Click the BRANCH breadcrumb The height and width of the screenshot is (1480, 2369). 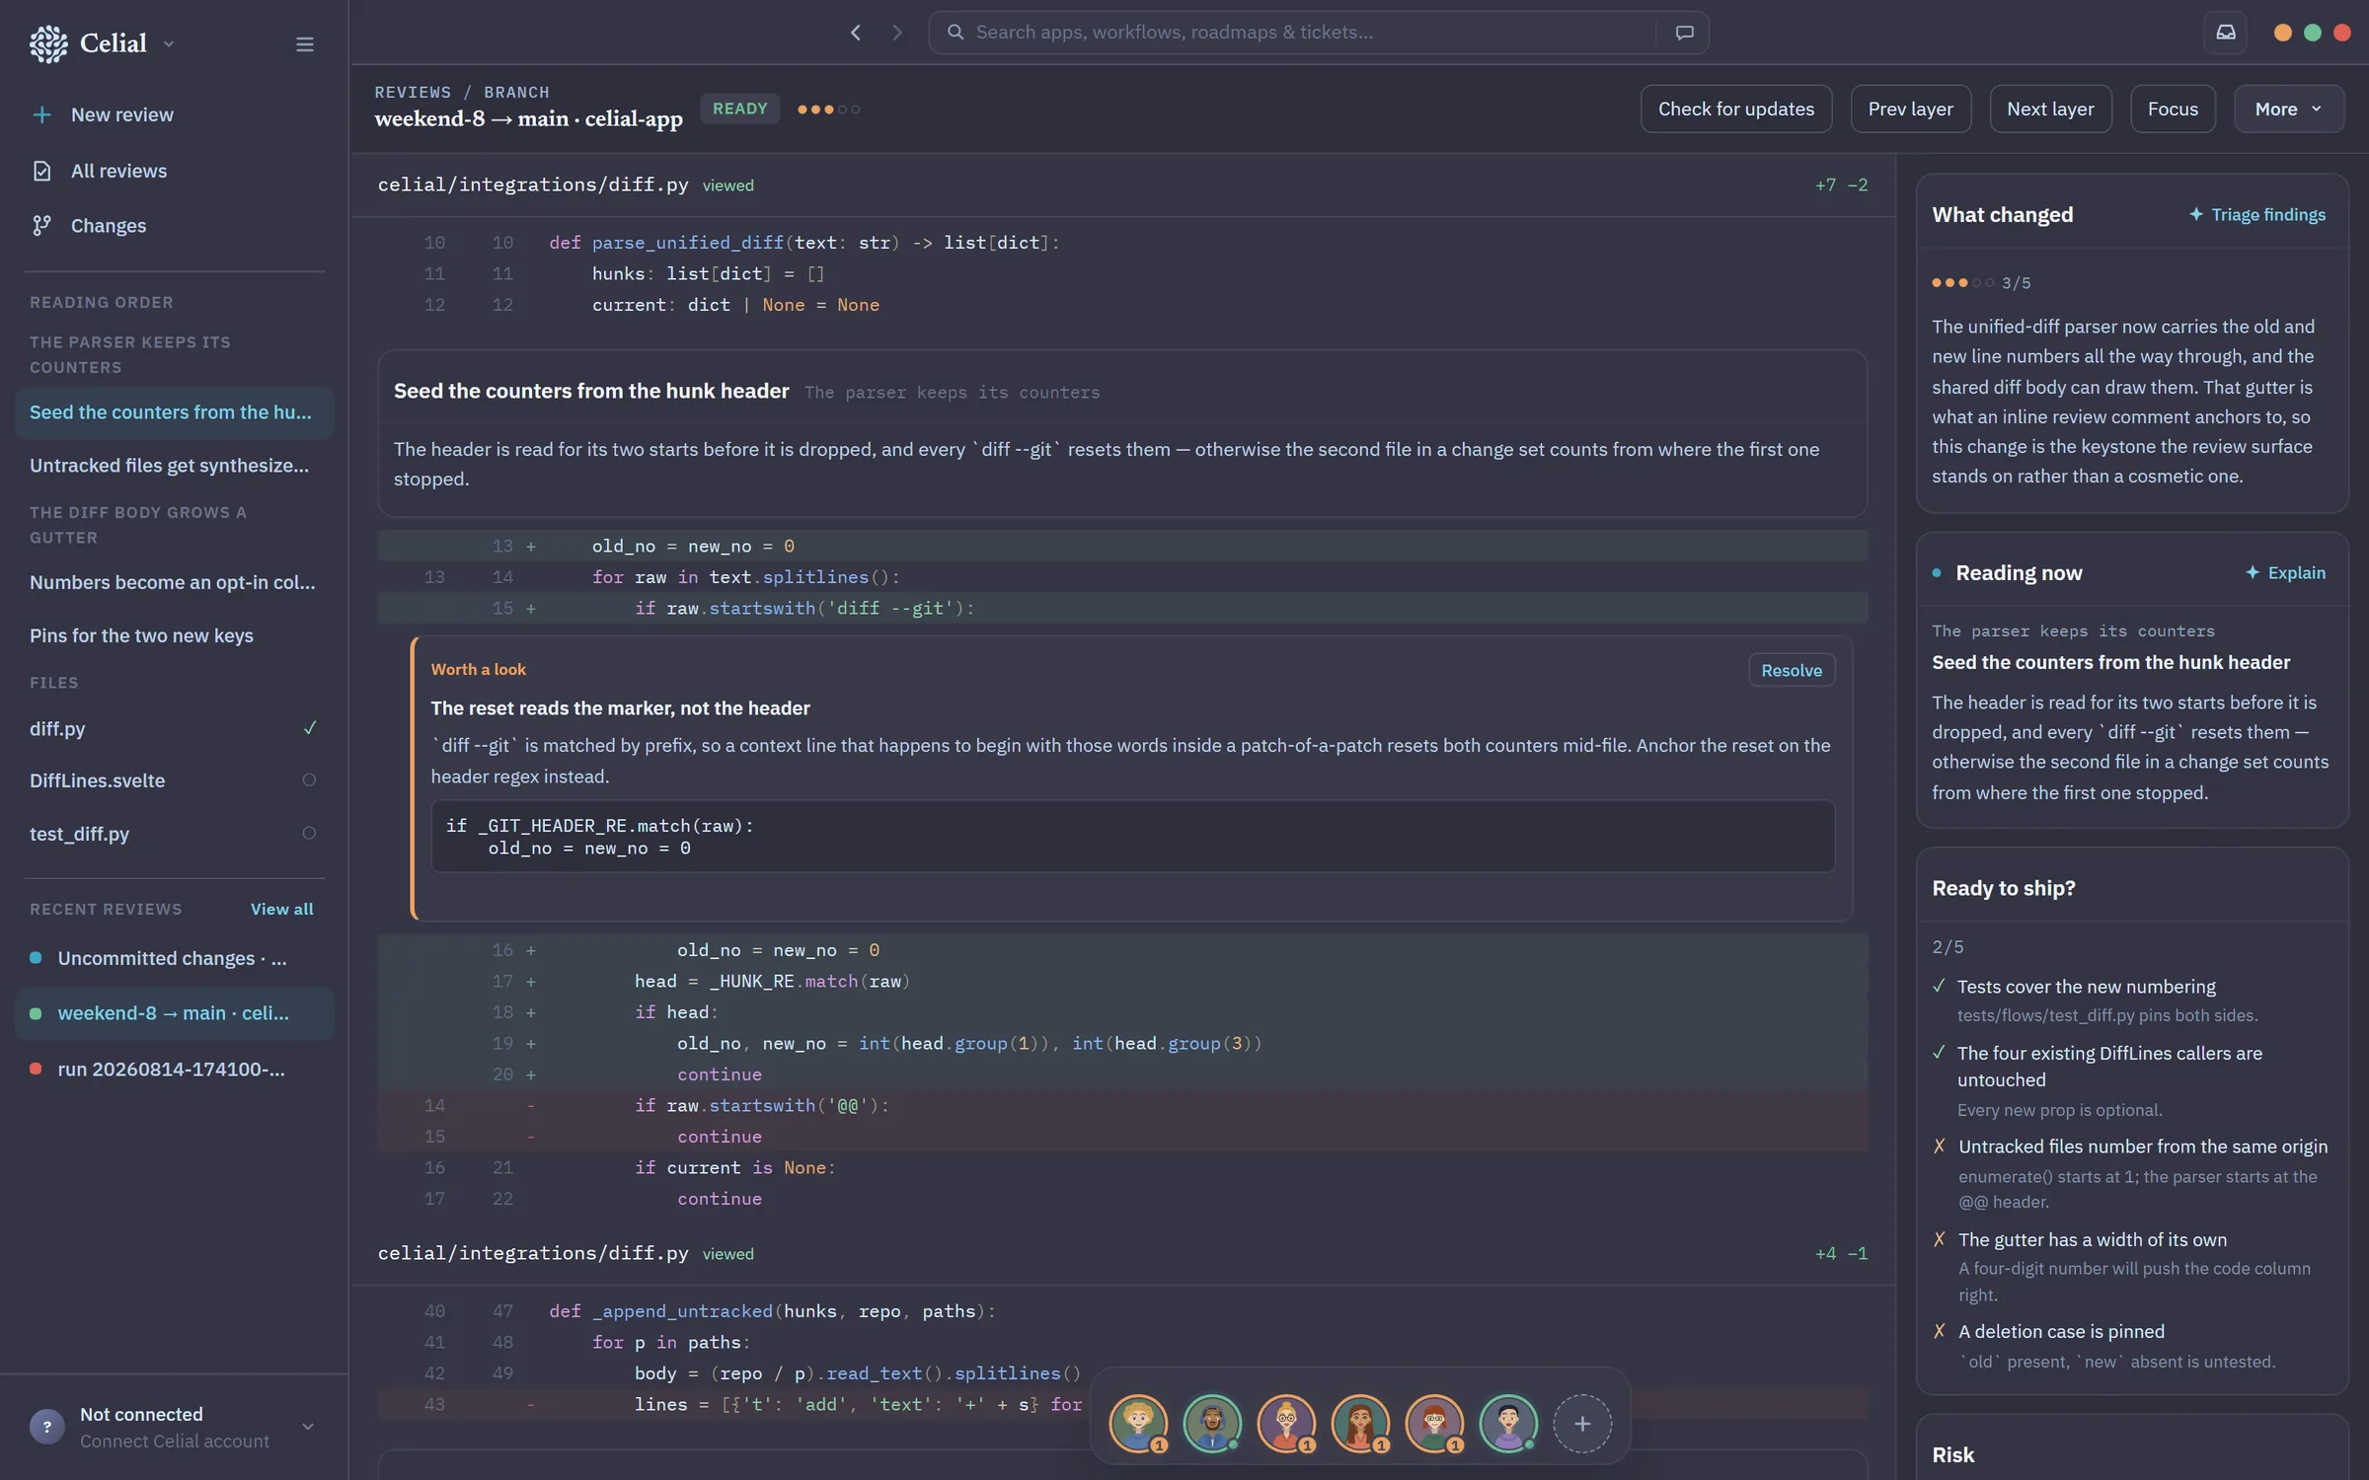tap(516, 92)
